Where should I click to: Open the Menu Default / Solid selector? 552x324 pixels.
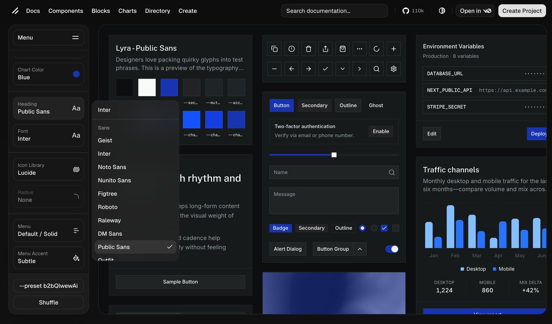point(49,231)
